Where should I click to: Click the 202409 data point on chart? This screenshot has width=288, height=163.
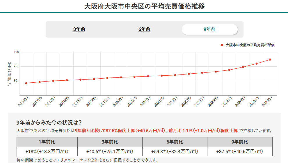pyautogui.click(x=243, y=67)
